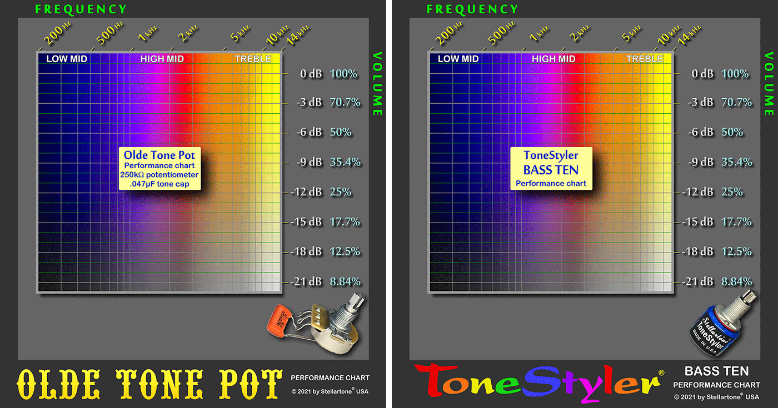The width and height of the screenshot is (778, 408).
Task: Click the rainbow ToneStyler logo
Action: coord(538,383)
